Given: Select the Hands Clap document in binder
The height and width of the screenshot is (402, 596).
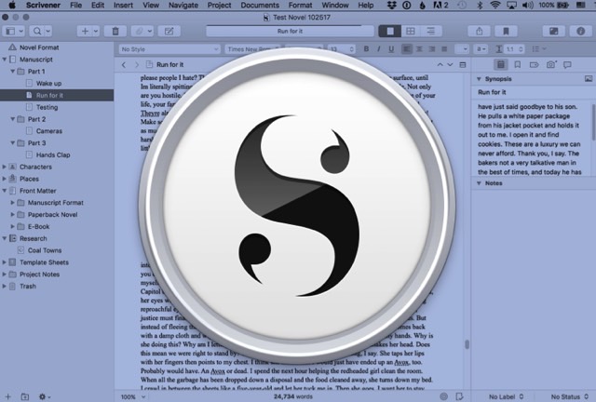Looking at the screenshot, I should [53, 154].
